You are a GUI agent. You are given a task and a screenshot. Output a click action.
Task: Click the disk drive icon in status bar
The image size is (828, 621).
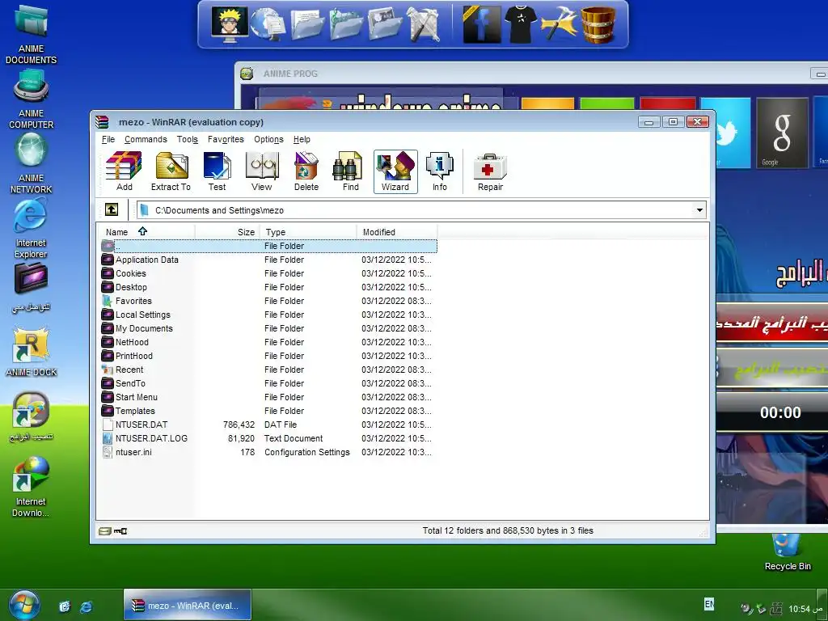click(104, 530)
